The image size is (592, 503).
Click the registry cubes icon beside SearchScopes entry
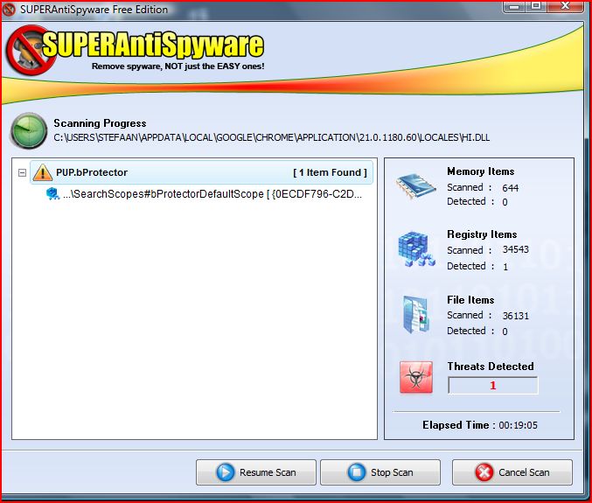(52, 193)
